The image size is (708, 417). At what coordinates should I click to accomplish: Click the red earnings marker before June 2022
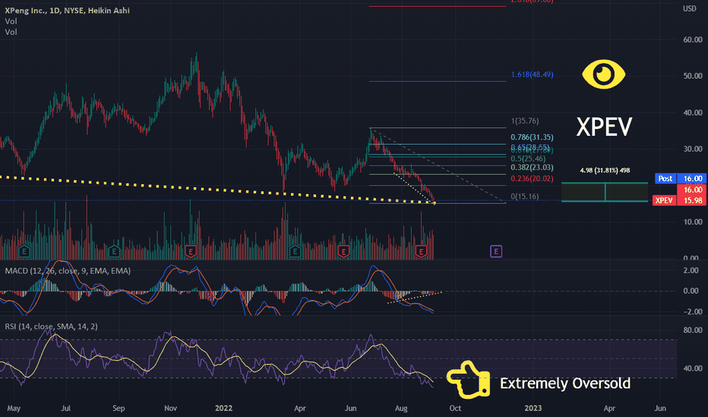click(343, 251)
